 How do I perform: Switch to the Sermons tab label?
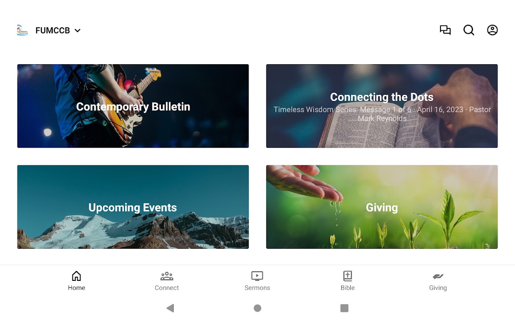click(x=257, y=288)
